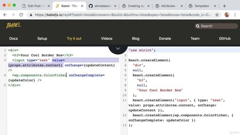Click the search magnifier icon
This screenshot has height=135, width=240.
pyautogui.click(x=198, y=26)
